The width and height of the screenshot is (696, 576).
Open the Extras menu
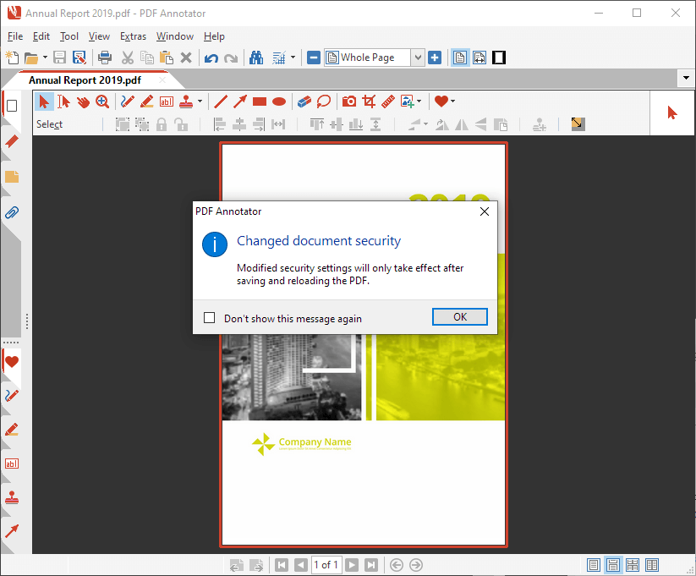click(133, 36)
